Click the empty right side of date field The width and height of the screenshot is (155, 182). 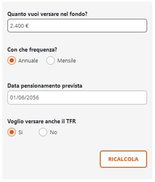point(112,97)
